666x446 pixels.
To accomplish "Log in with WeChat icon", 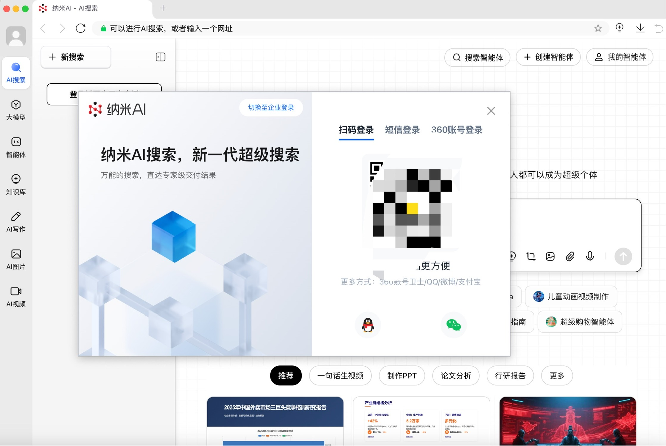I will click(453, 325).
